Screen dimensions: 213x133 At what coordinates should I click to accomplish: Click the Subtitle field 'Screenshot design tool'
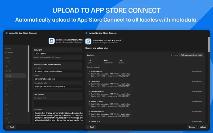point(58,79)
